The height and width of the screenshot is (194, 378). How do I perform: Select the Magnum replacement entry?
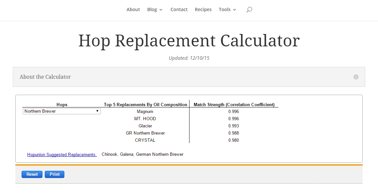pos(145,112)
